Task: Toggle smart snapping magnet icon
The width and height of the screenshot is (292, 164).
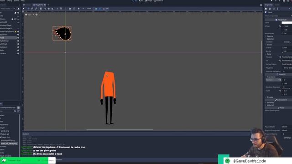Action: (x=57, y=9)
